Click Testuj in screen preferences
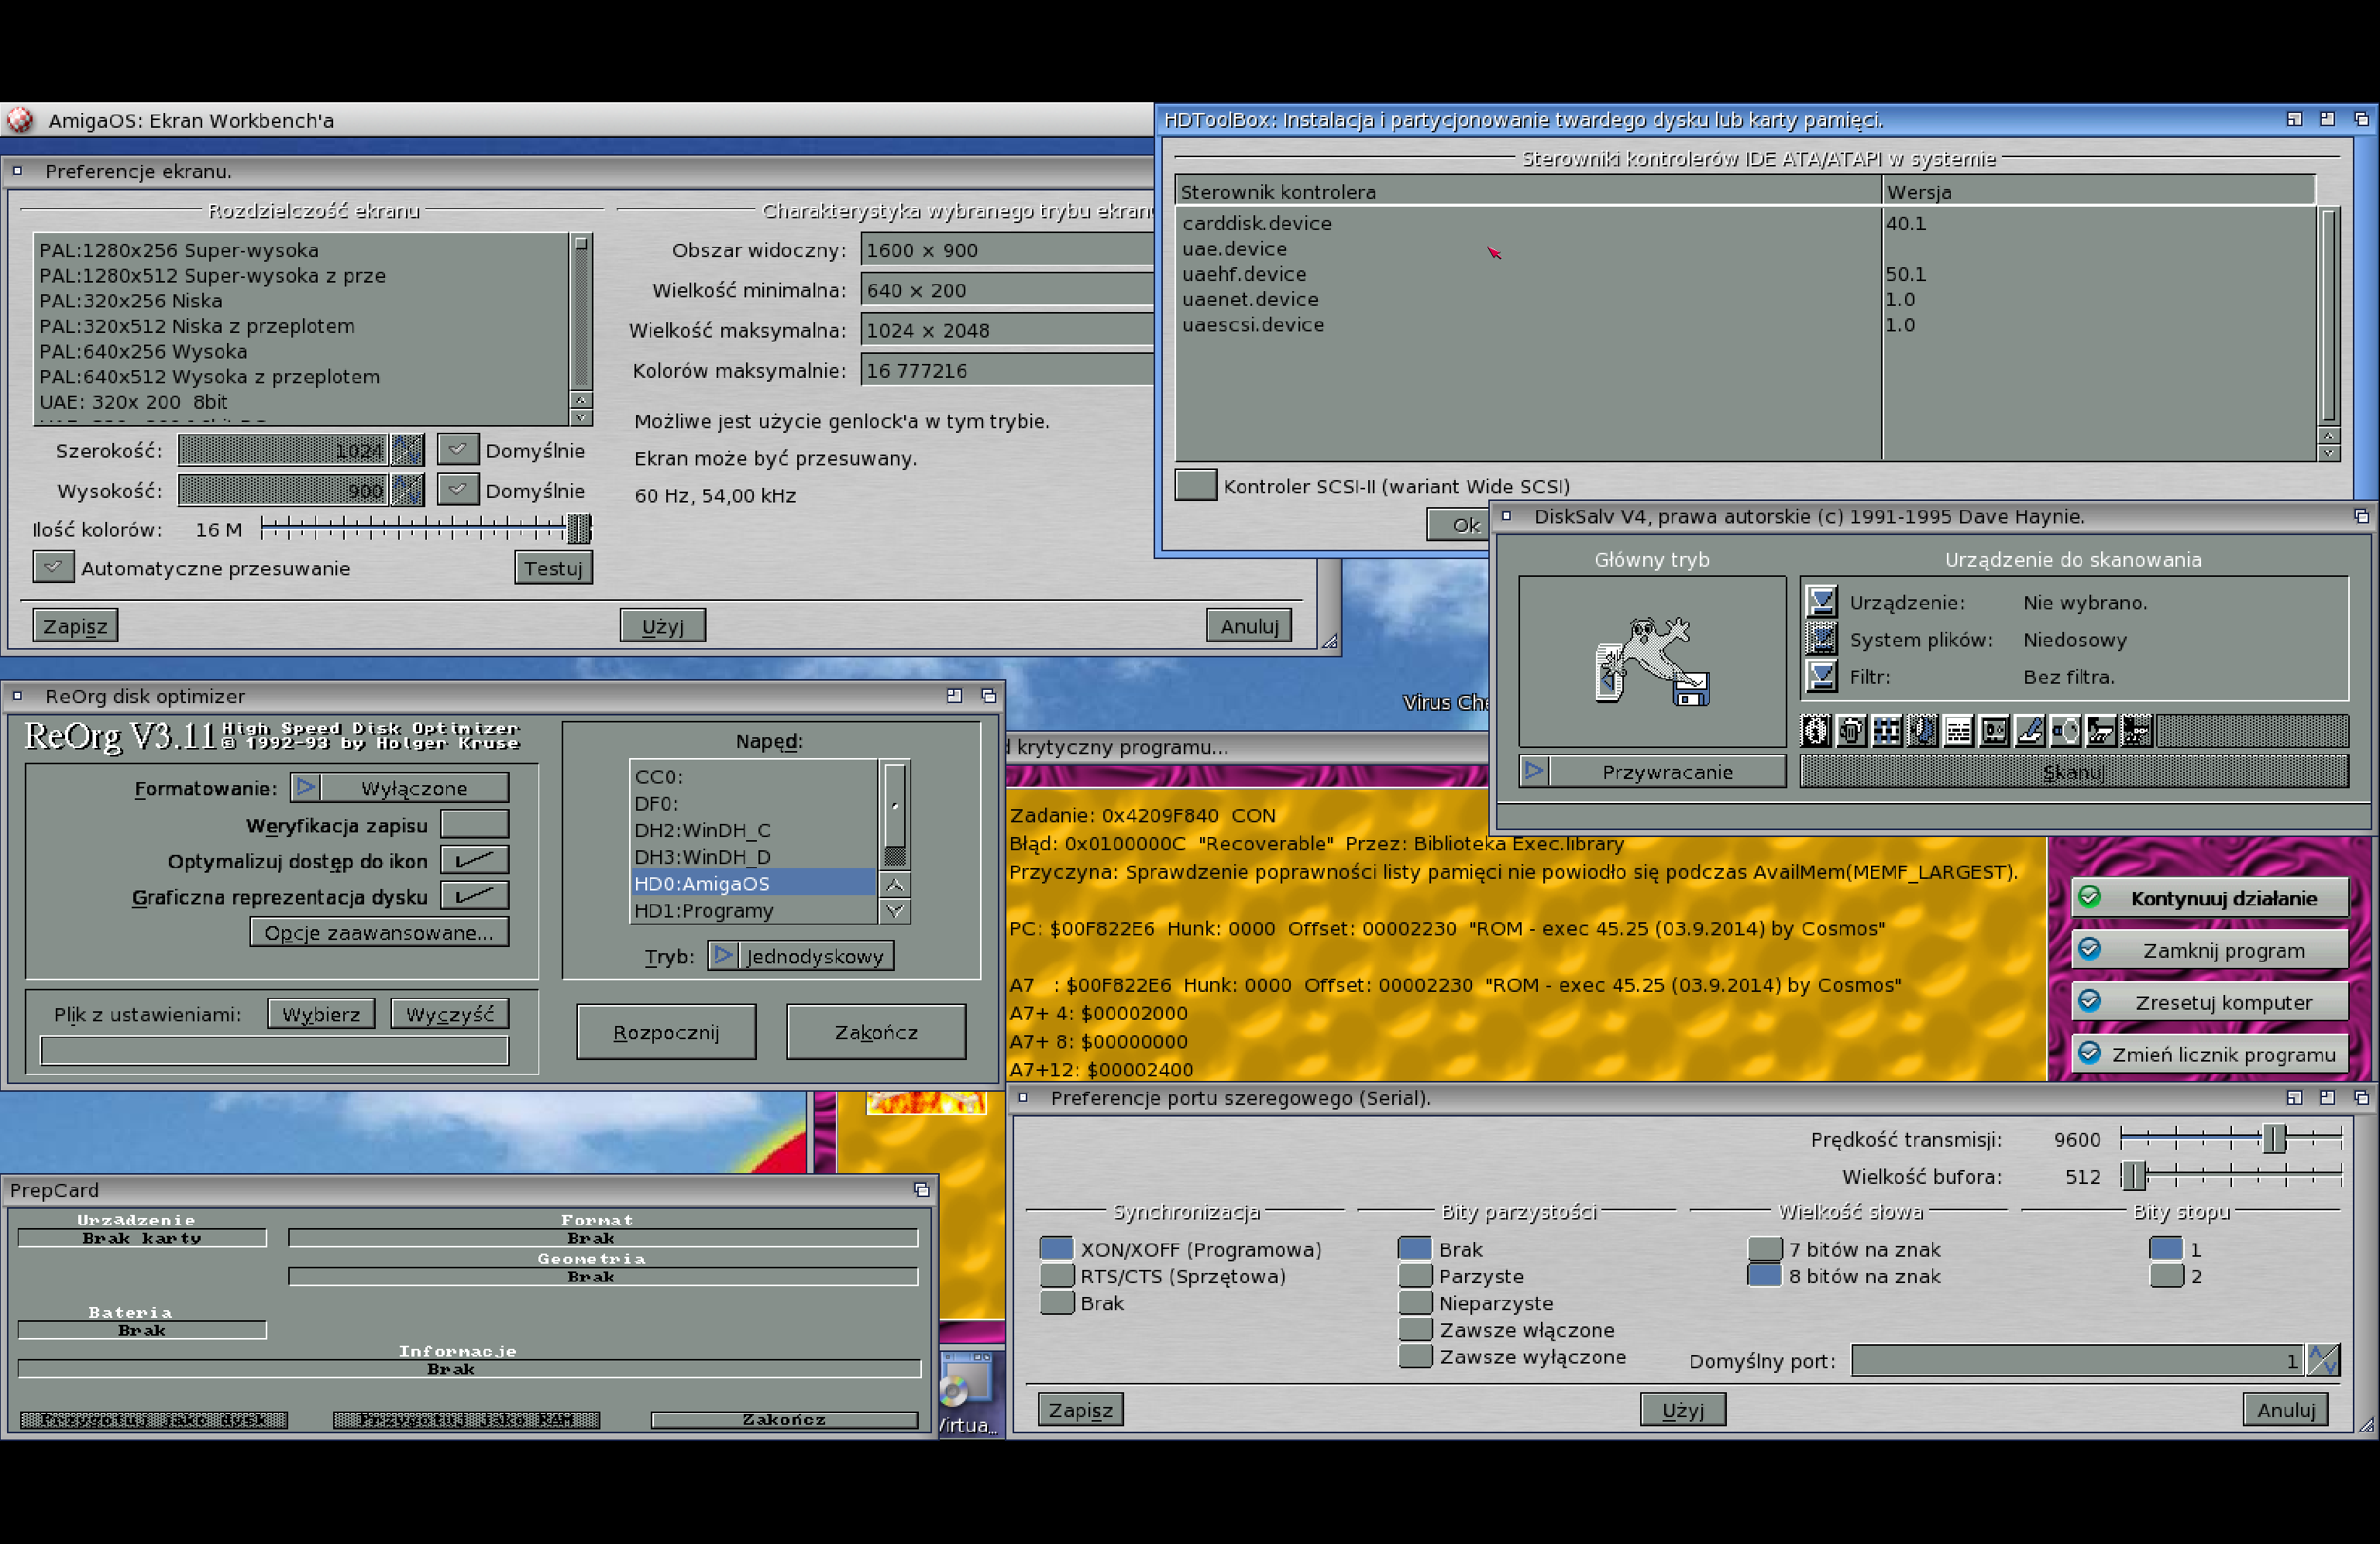The height and width of the screenshot is (1544, 2380). tap(553, 568)
